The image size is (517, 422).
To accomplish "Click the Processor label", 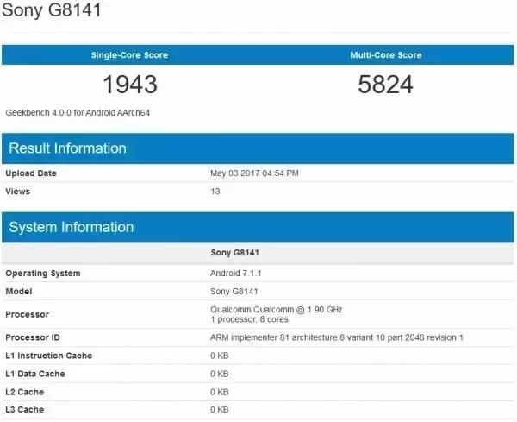I will click(28, 314).
